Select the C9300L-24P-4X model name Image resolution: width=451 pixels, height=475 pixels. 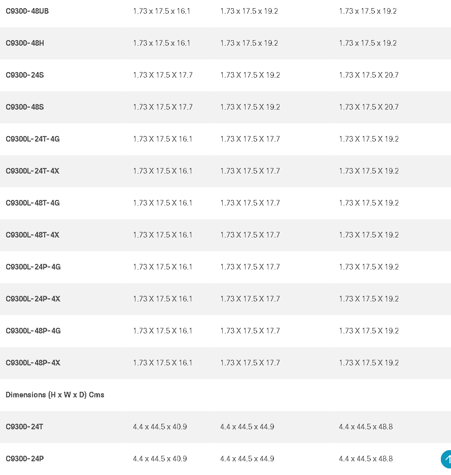point(33,299)
